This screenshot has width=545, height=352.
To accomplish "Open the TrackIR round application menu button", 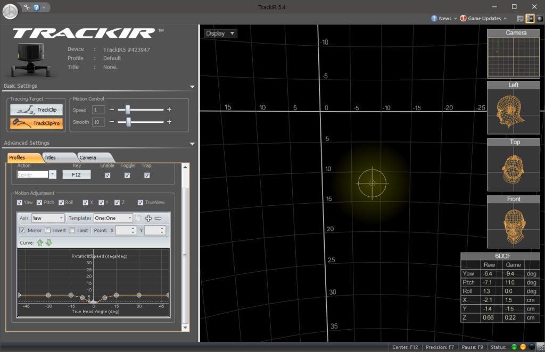I will point(10,11).
